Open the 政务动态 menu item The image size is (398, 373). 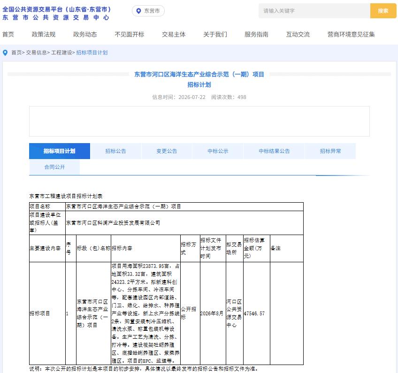(x=85, y=35)
